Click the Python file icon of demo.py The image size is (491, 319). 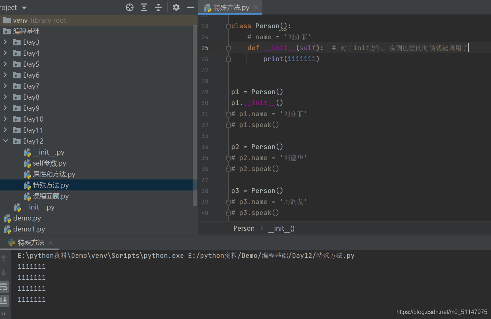point(7,219)
